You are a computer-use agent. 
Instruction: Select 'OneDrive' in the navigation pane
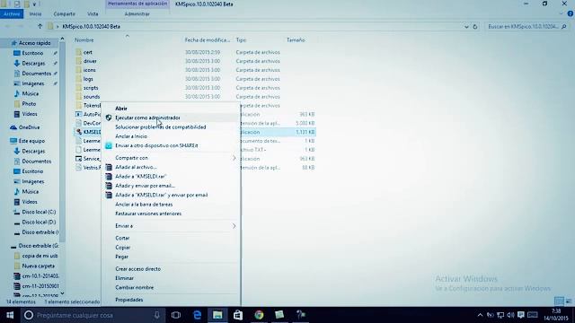[29, 127]
